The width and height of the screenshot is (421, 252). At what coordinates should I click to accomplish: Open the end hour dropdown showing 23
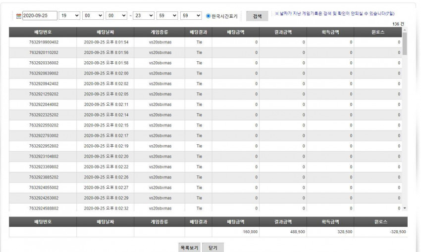144,15
